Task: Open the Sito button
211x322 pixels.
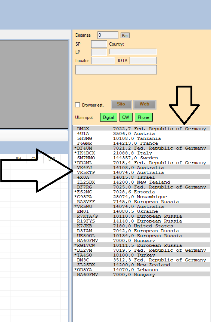Action: click(121, 105)
